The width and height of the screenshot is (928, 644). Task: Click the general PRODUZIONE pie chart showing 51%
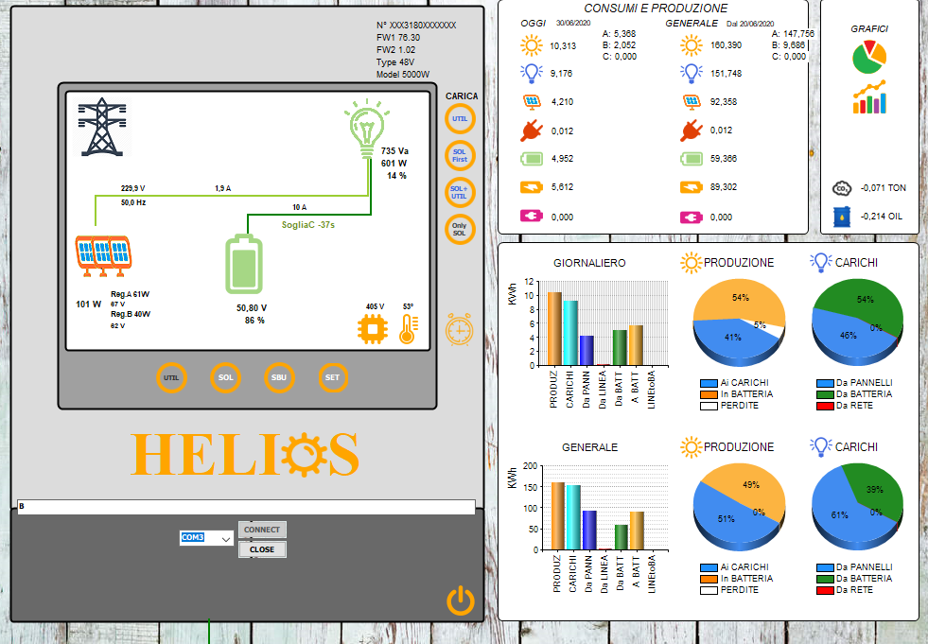click(x=739, y=507)
